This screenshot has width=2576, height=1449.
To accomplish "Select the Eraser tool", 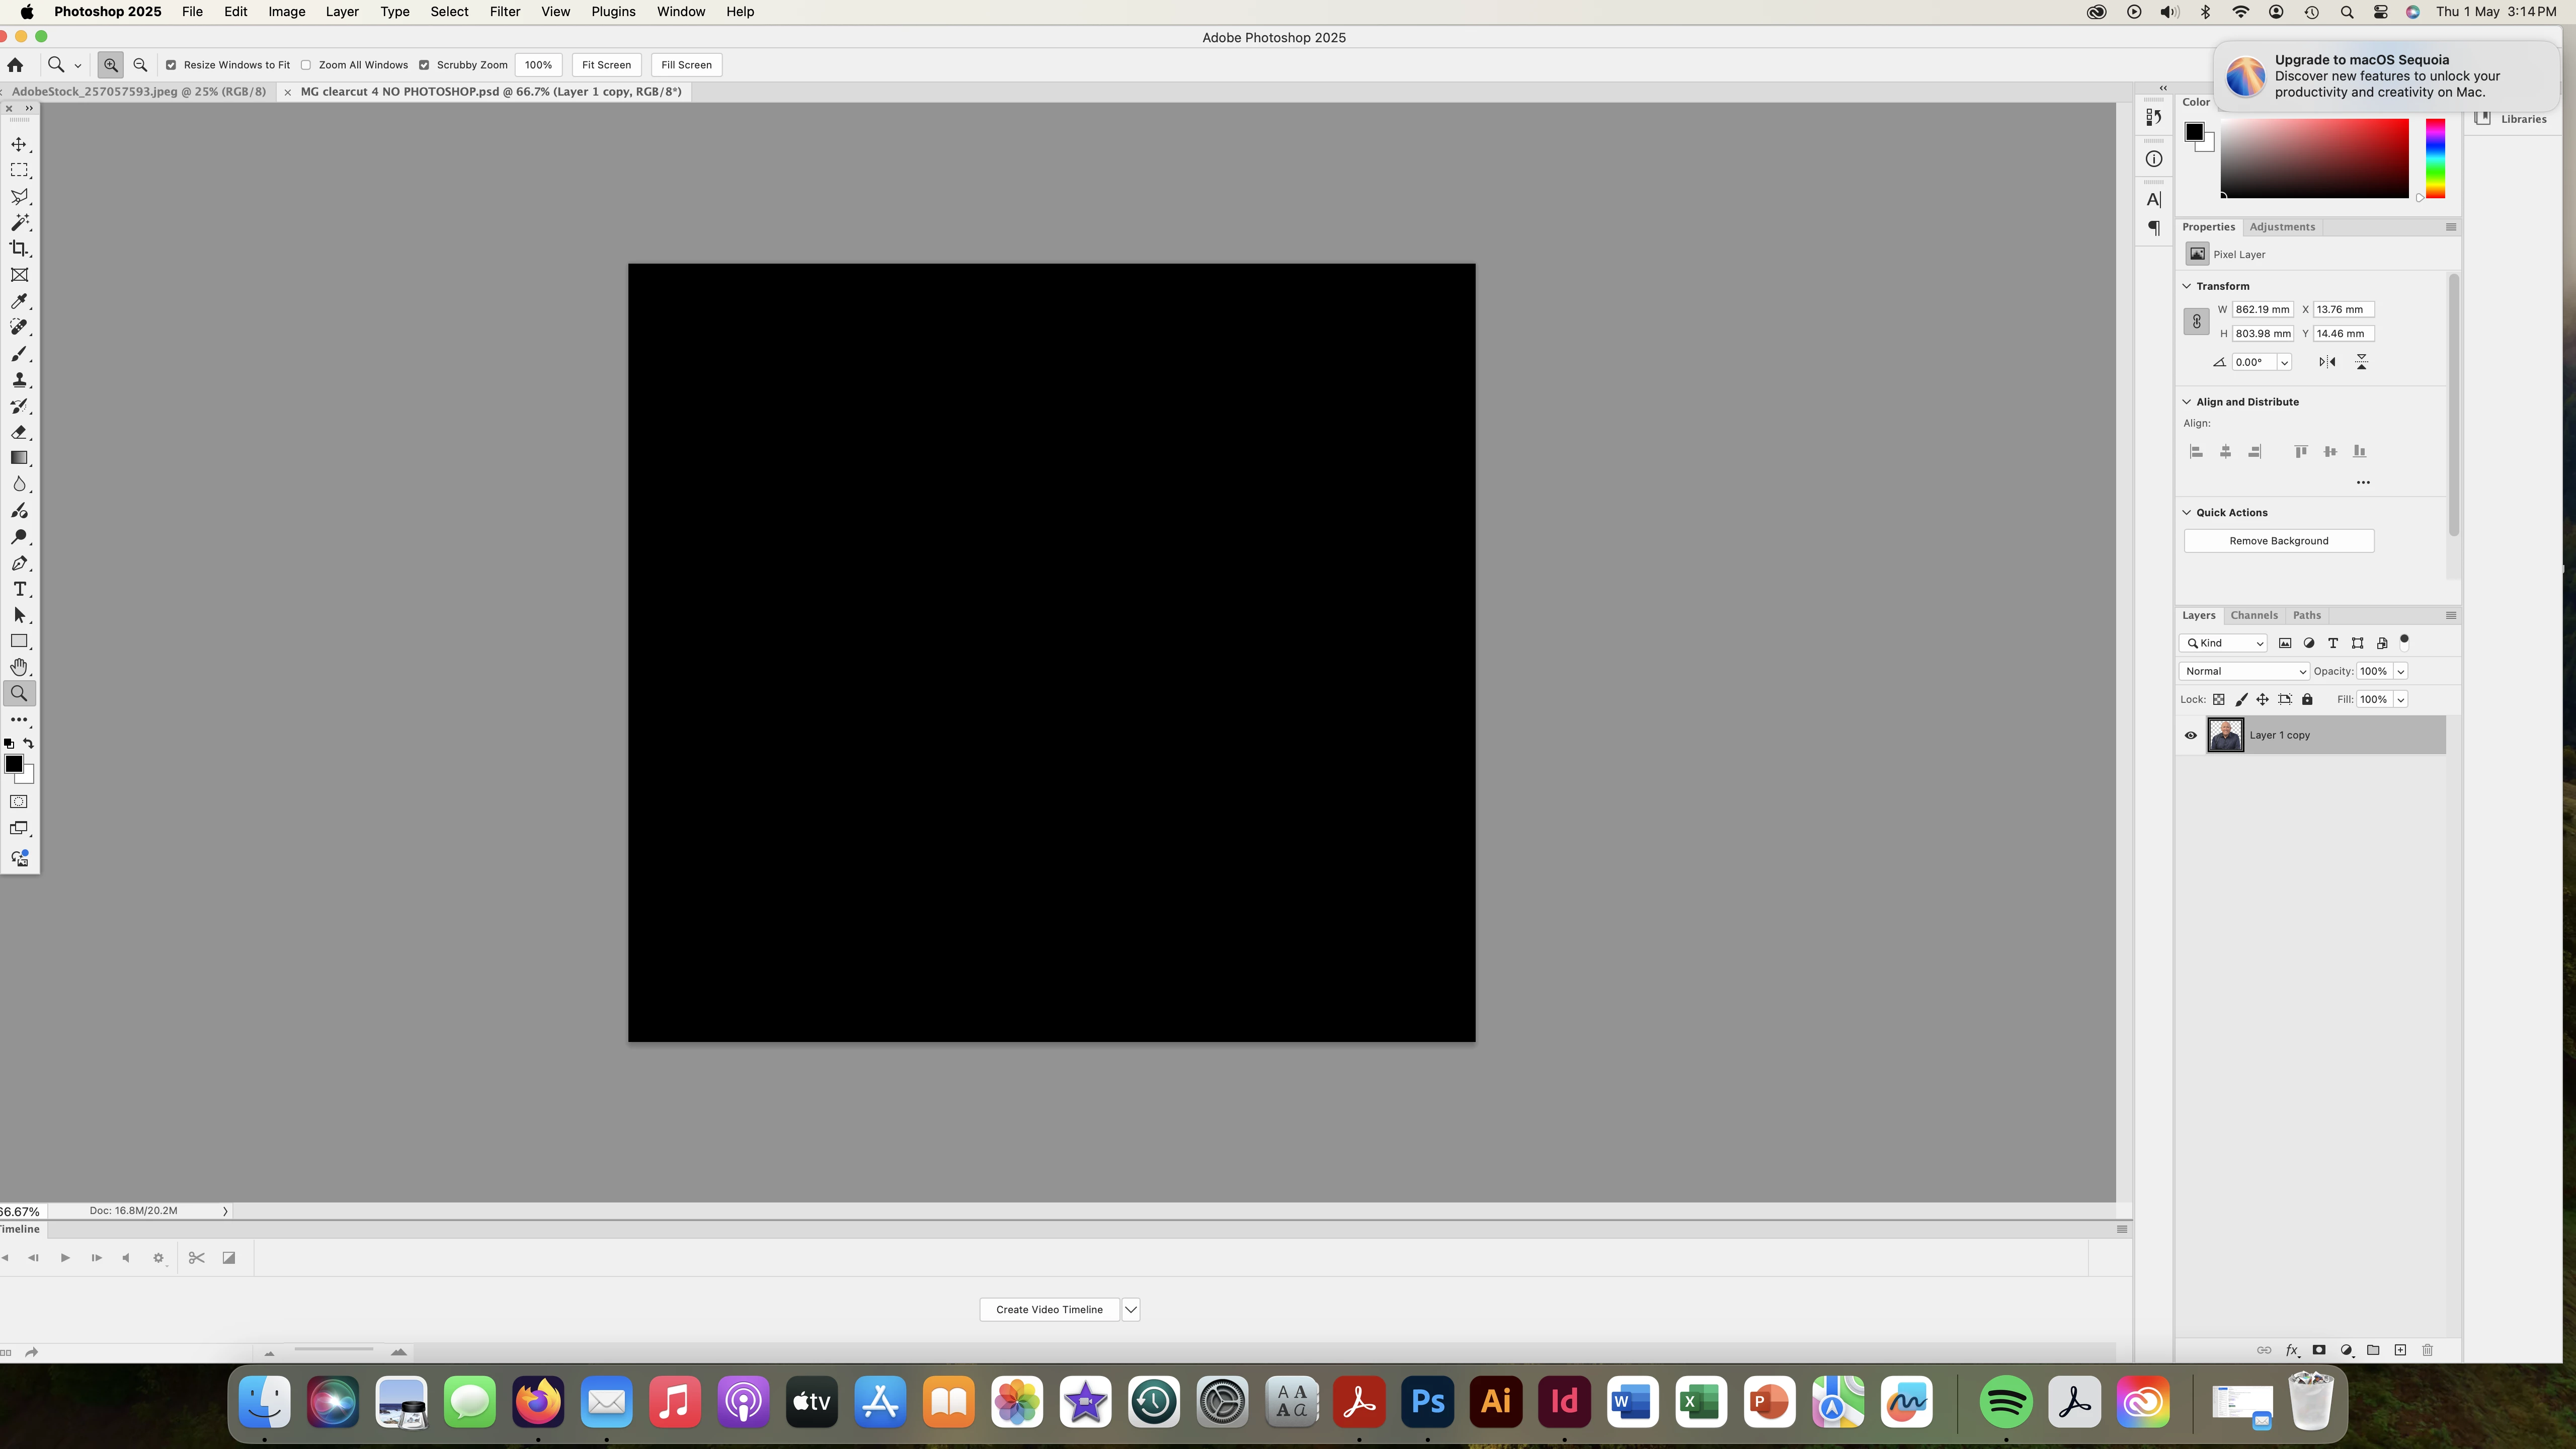I will pos(19,432).
